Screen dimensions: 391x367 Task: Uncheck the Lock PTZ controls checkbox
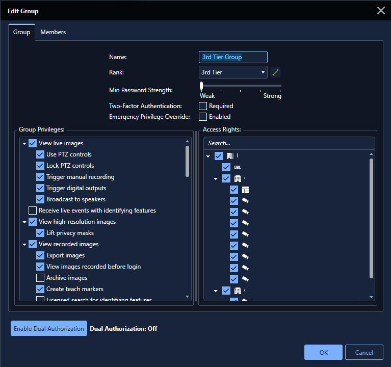(x=40, y=166)
